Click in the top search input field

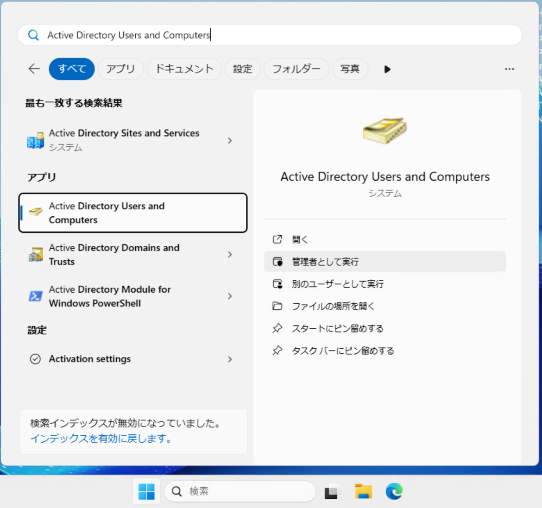click(x=278, y=35)
